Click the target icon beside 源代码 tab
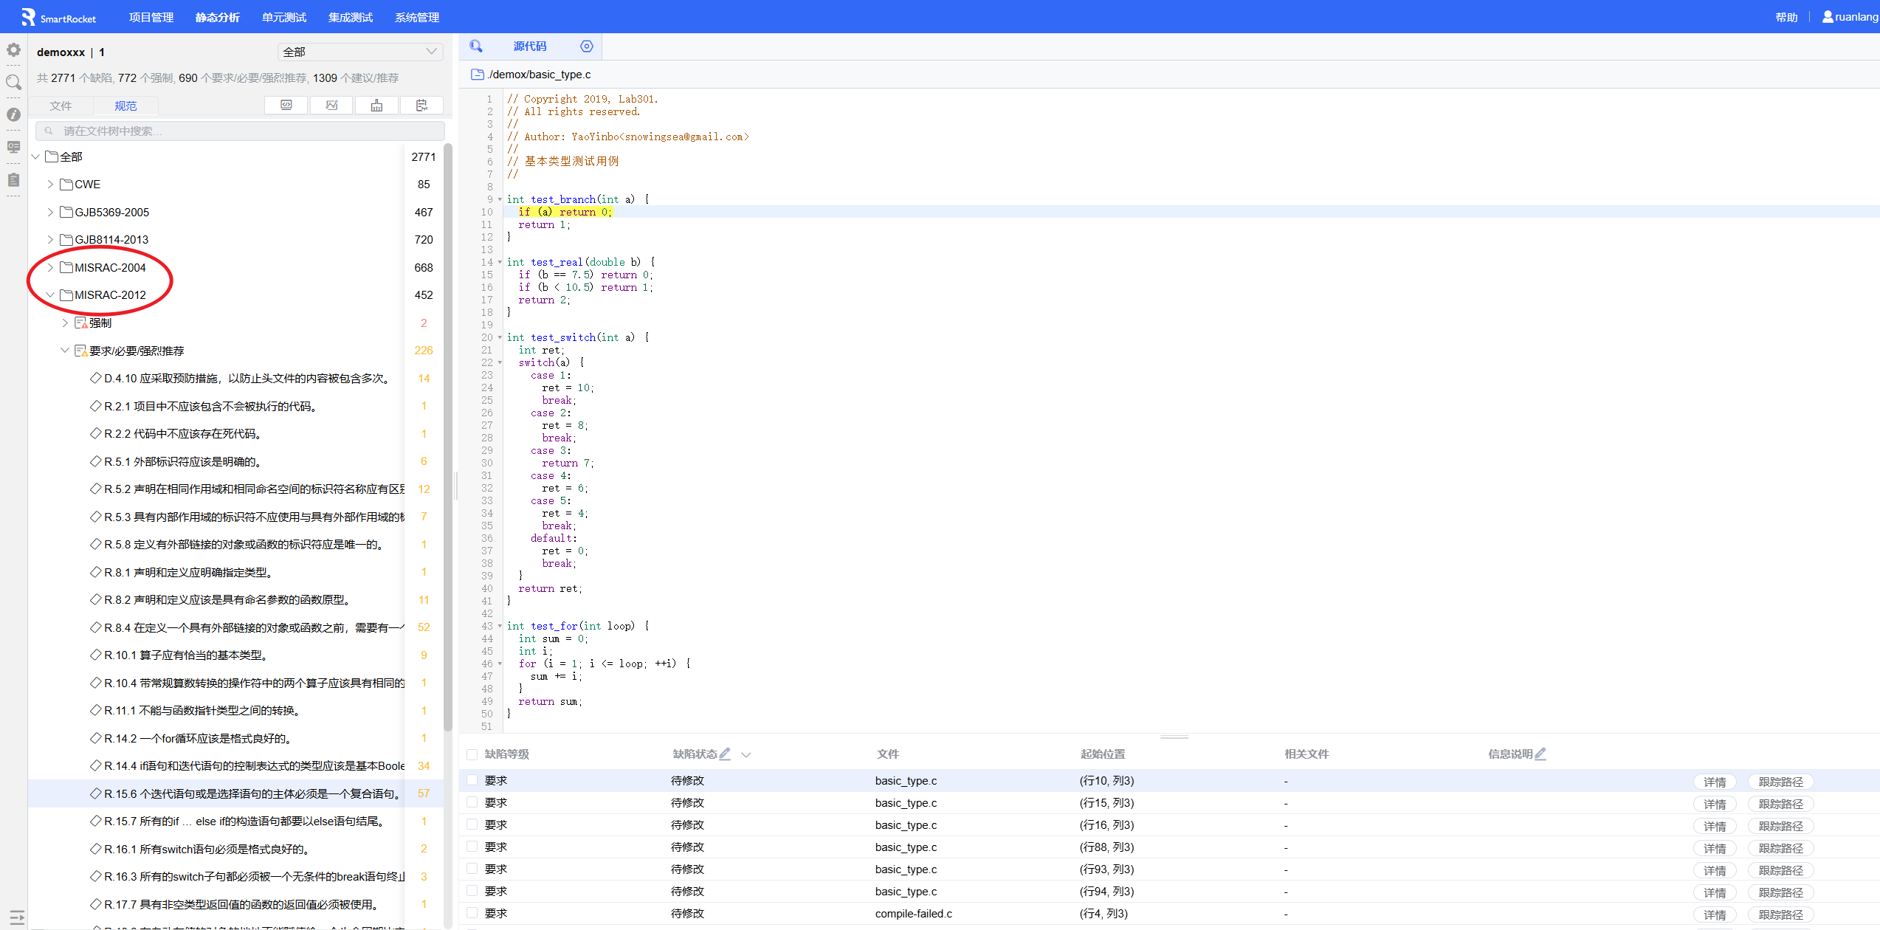1880x930 pixels. 586,46
